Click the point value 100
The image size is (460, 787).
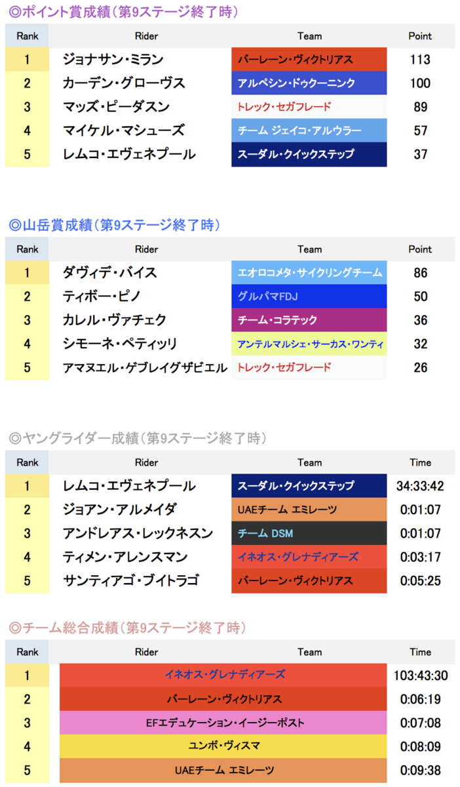[420, 83]
